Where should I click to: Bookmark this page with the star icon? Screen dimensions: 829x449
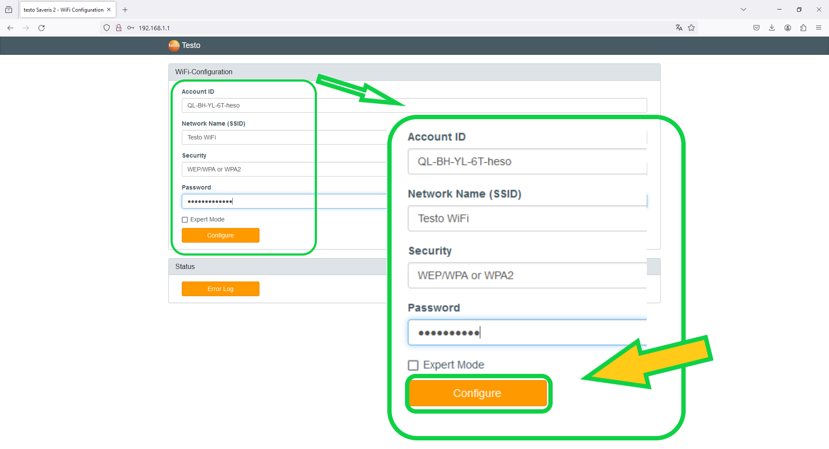(x=691, y=28)
